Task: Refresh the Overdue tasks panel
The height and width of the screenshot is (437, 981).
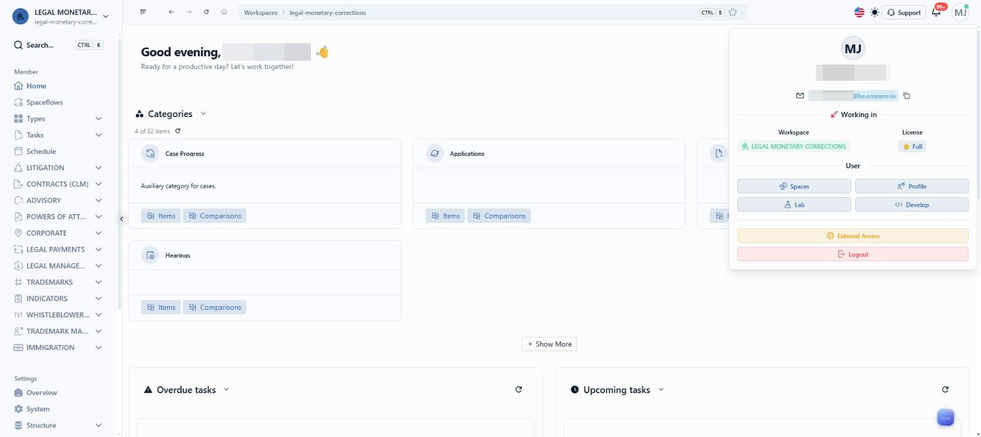Action: [x=519, y=389]
